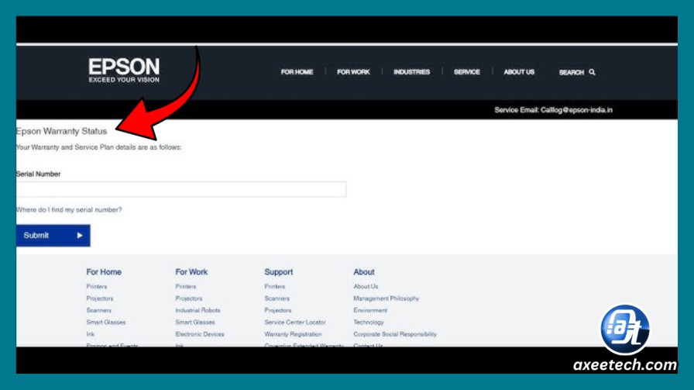694x390 pixels.
Task: Open Service Center Locator link
Action: click(x=295, y=323)
